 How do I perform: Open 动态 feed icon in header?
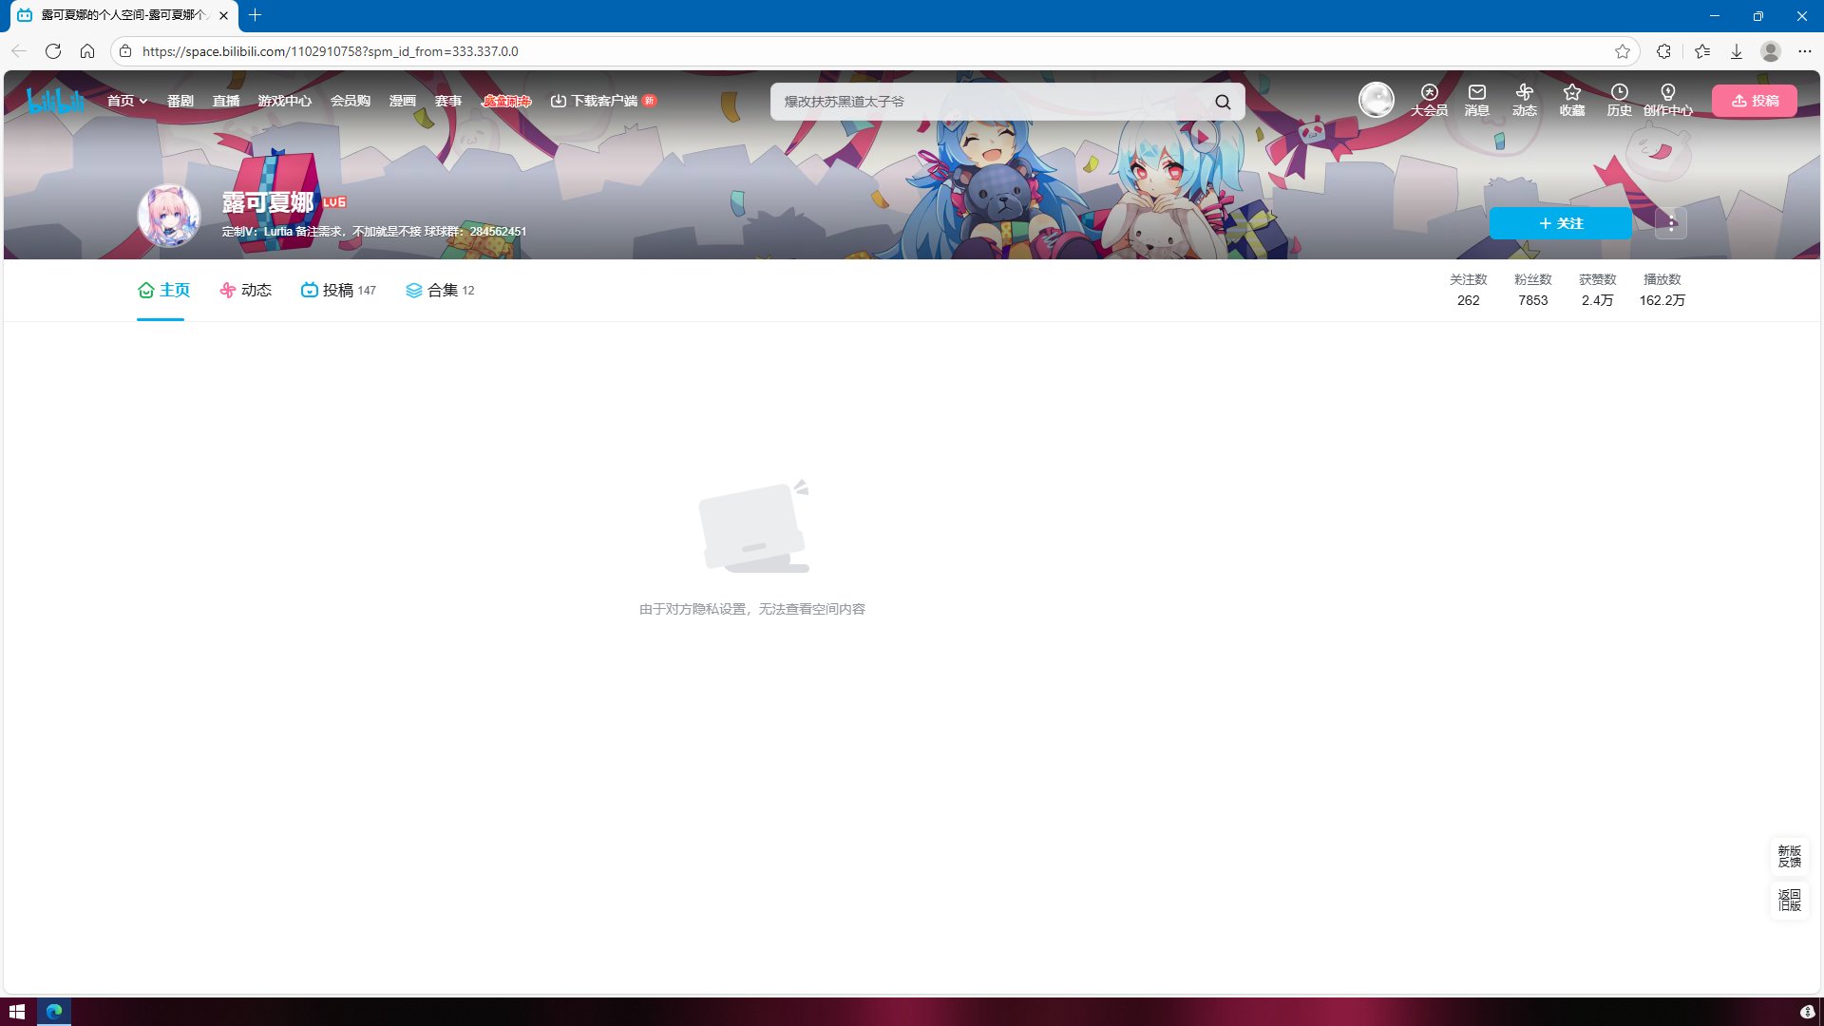pos(1524,100)
